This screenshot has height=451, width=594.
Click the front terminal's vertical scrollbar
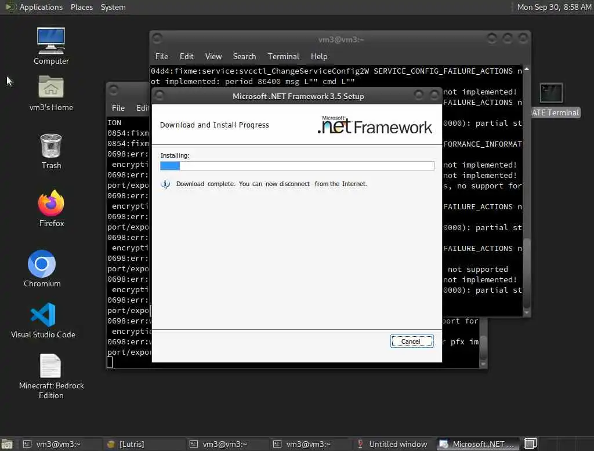pos(526,191)
